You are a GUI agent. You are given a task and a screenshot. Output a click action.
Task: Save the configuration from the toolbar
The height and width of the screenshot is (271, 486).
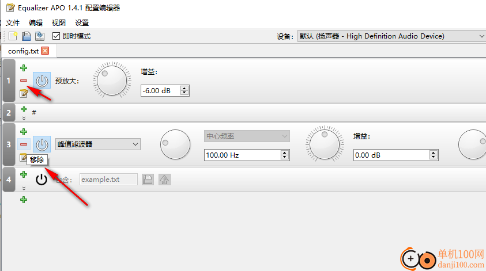pyautogui.click(x=40, y=36)
